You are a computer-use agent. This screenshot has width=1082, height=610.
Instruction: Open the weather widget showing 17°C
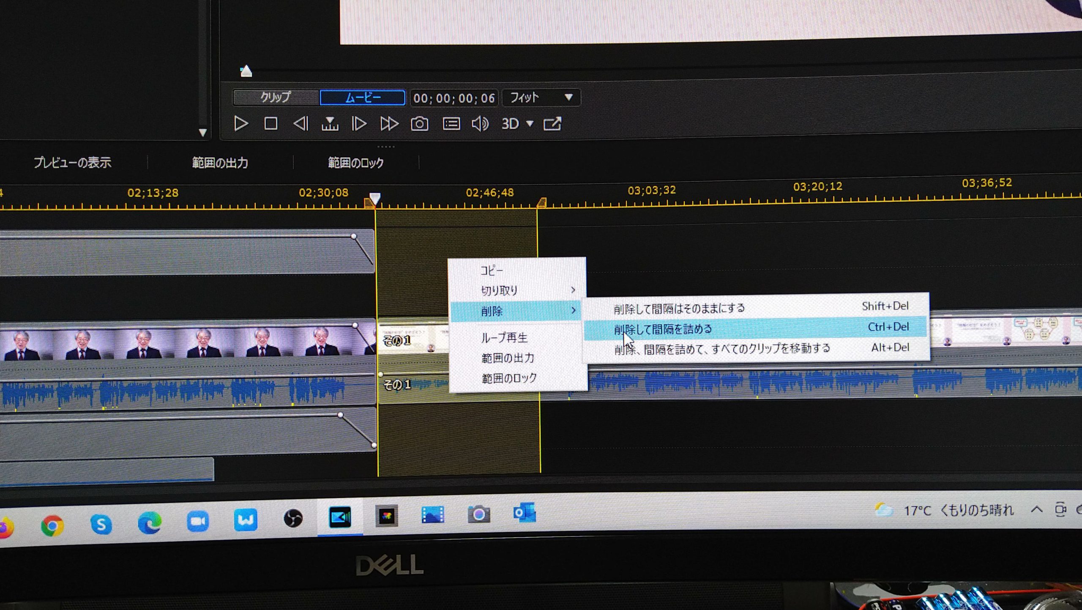[944, 510]
